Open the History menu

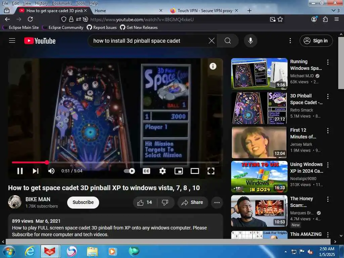tap(41, 3)
